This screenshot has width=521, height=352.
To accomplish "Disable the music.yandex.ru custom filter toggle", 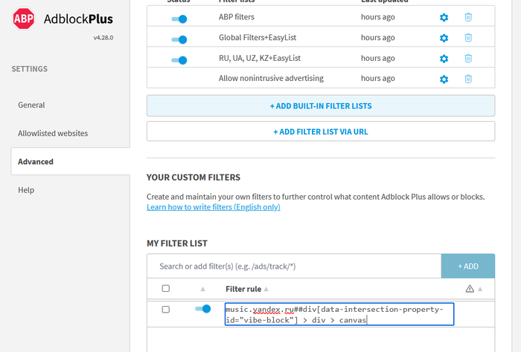I will 202,309.
